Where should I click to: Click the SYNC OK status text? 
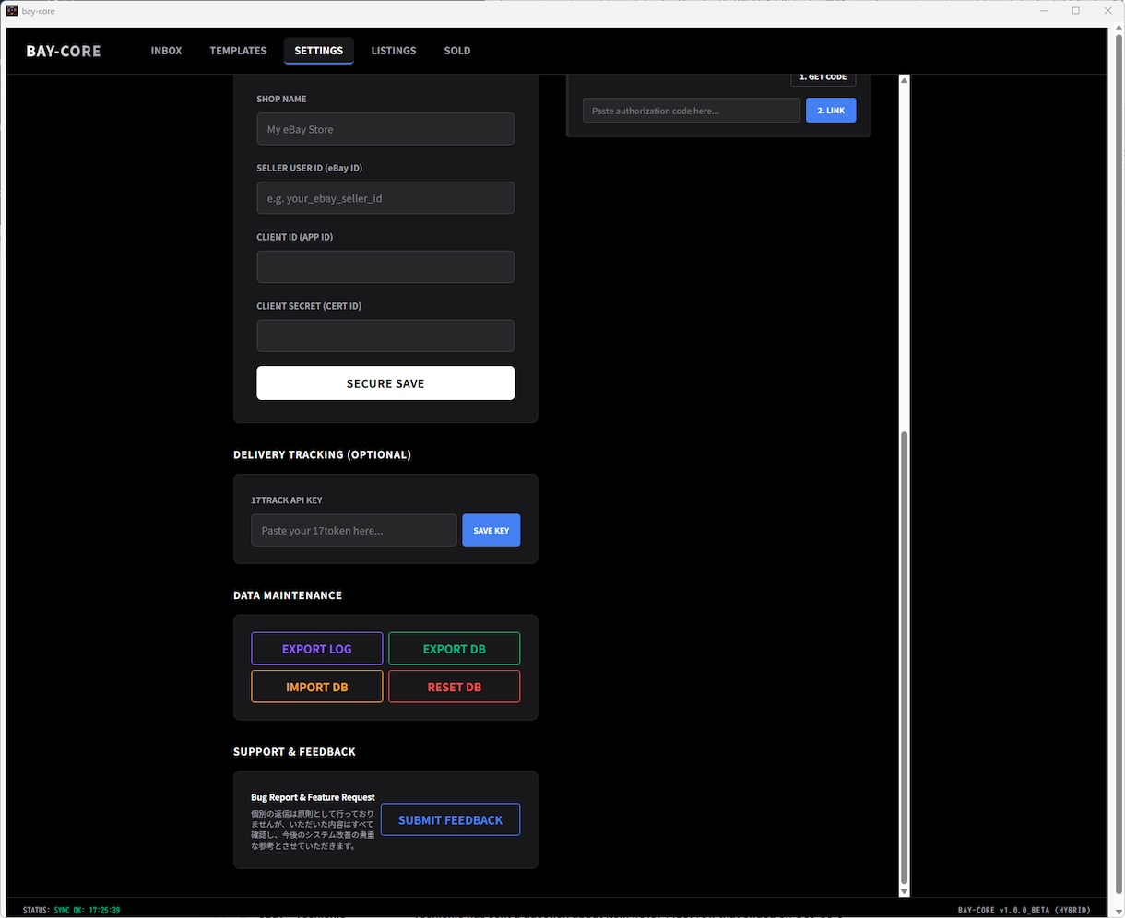[87, 910]
